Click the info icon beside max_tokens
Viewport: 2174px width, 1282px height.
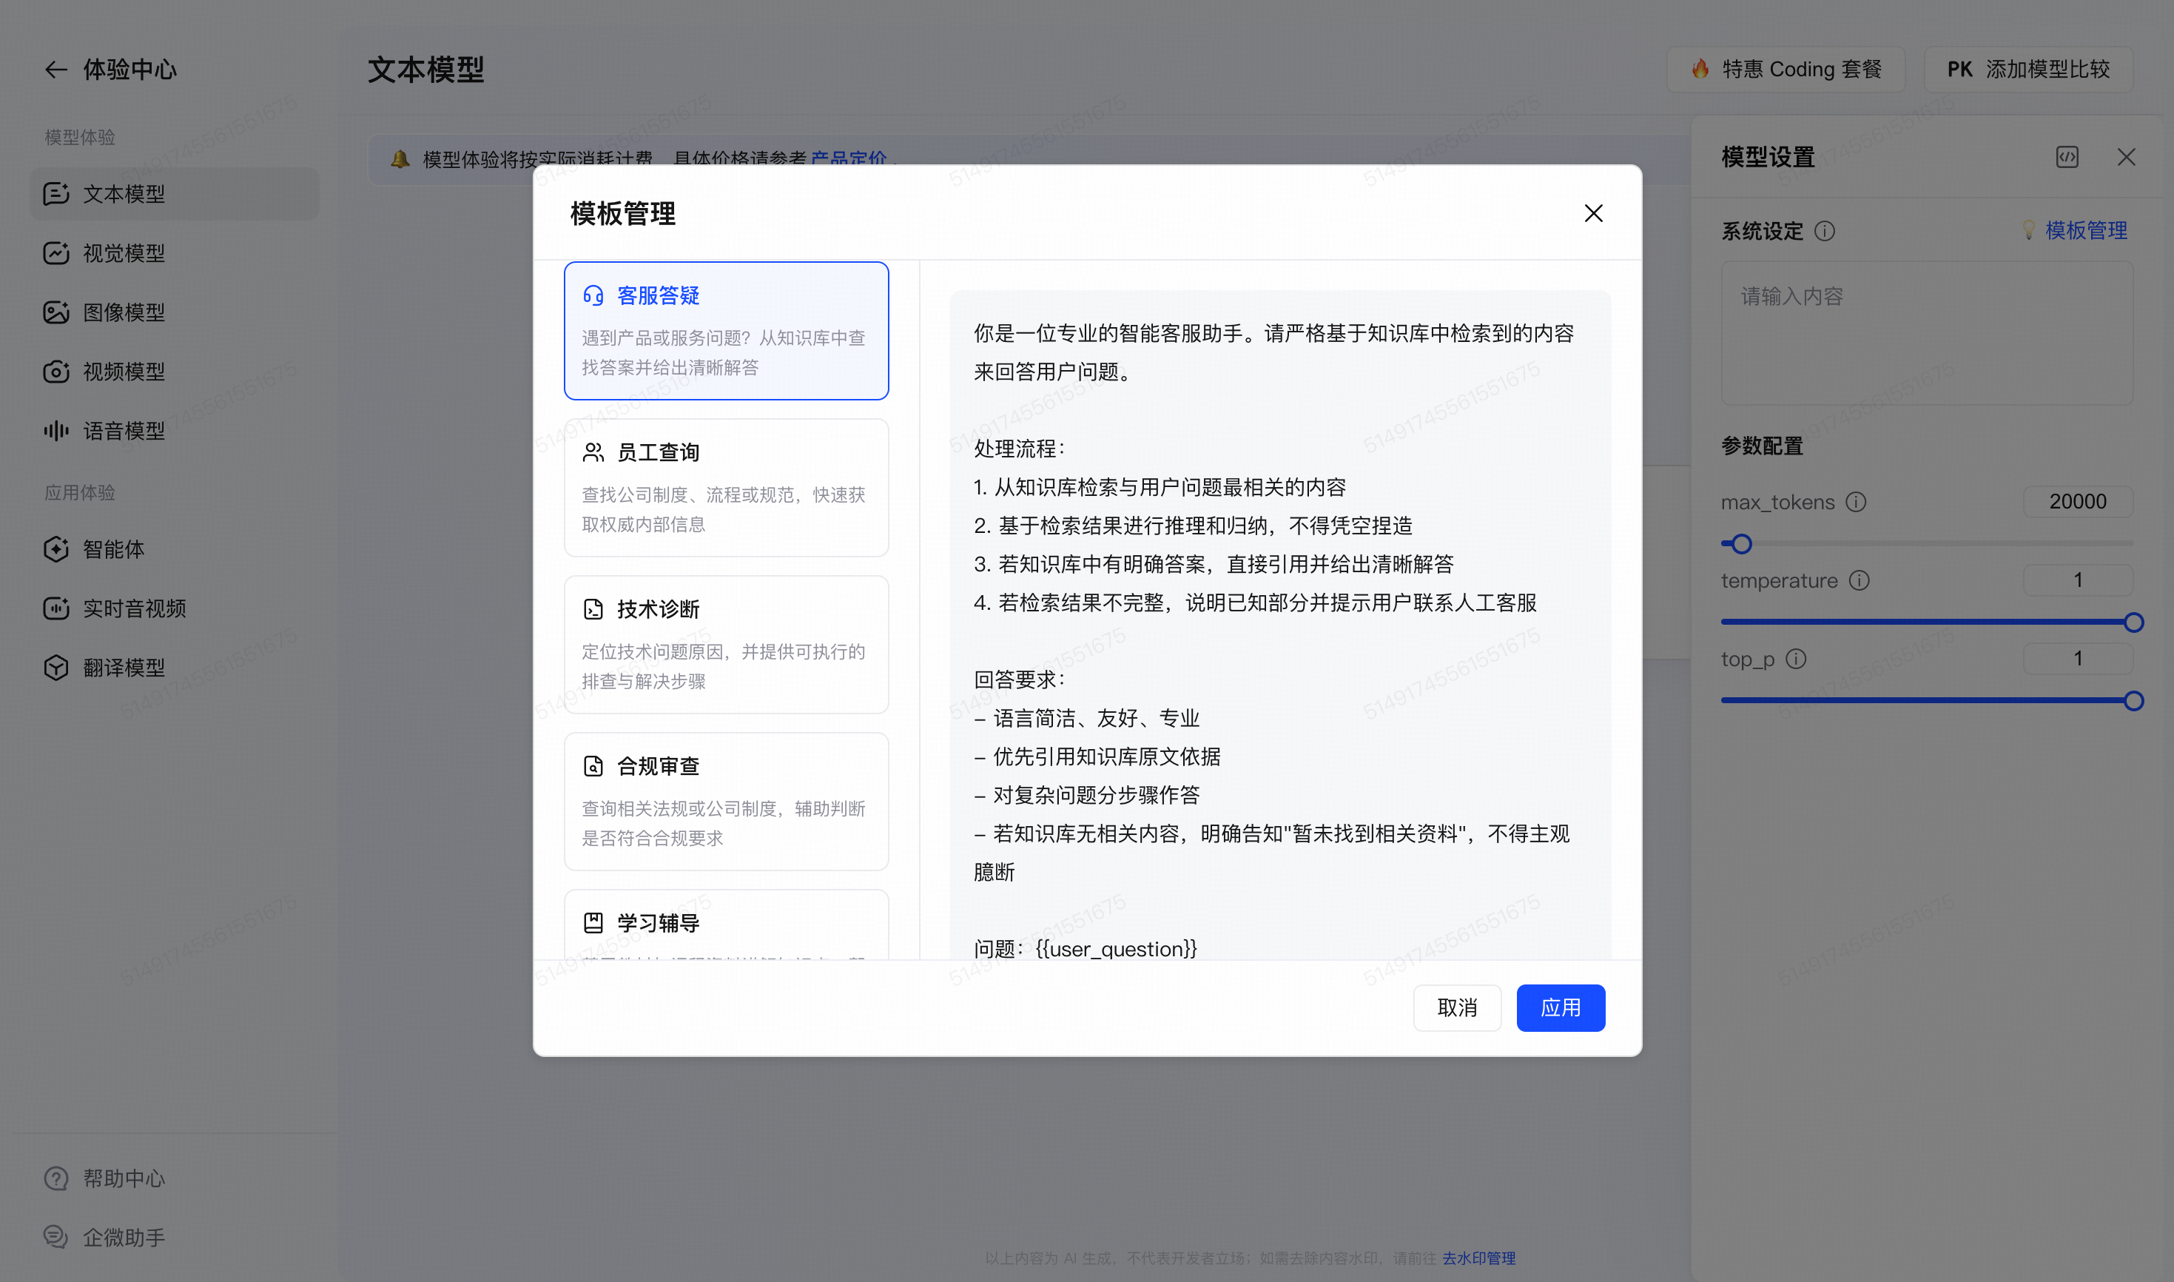pyautogui.click(x=1855, y=502)
